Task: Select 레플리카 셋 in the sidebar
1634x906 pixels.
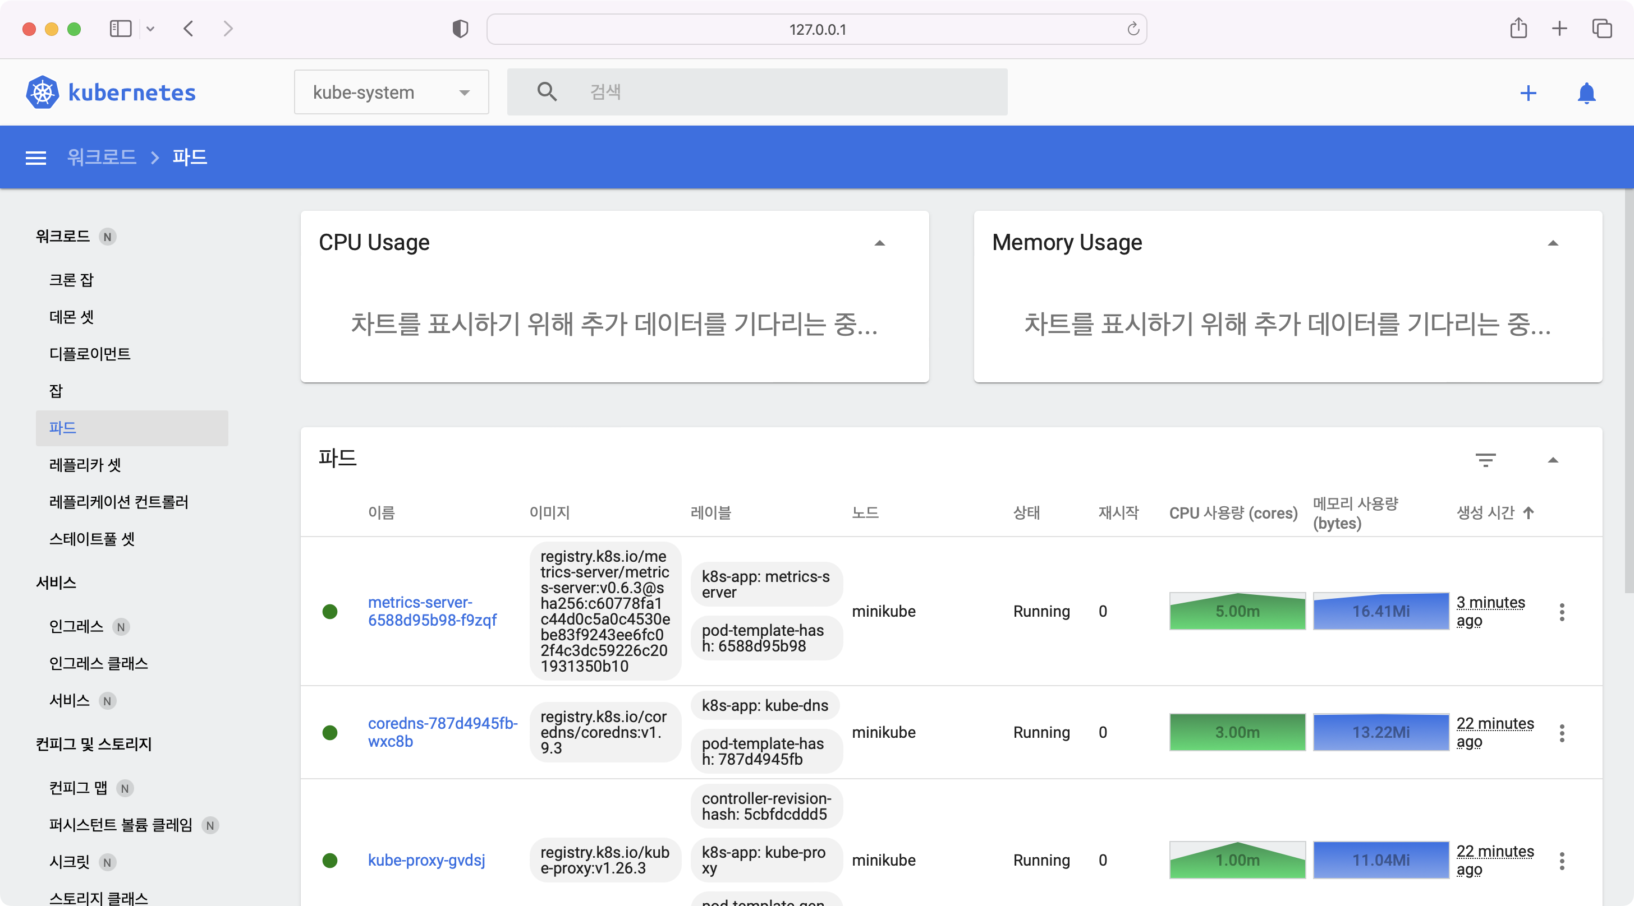Action: pos(85,465)
